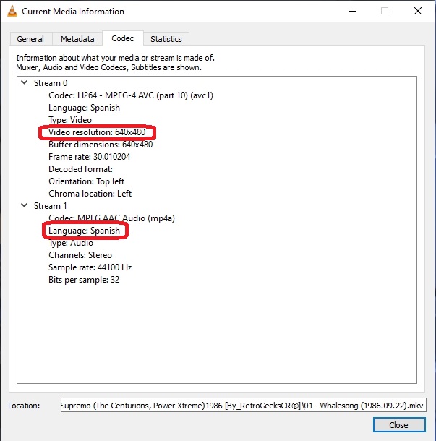Select Frame rate: 30.010204 row
Viewport: 436px width, 441px height.
(x=89, y=157)
